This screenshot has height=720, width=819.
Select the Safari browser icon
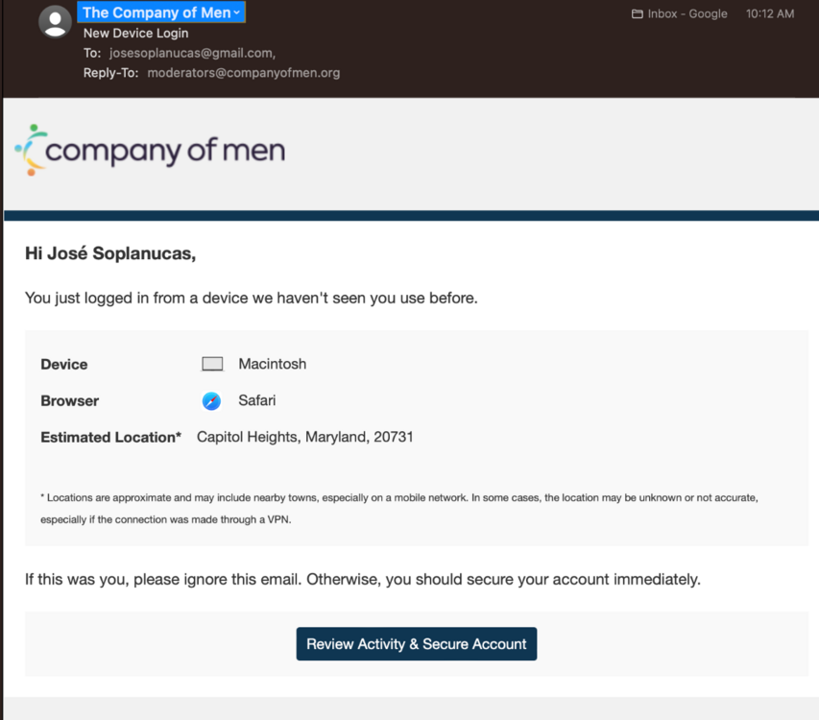(210, 400)
